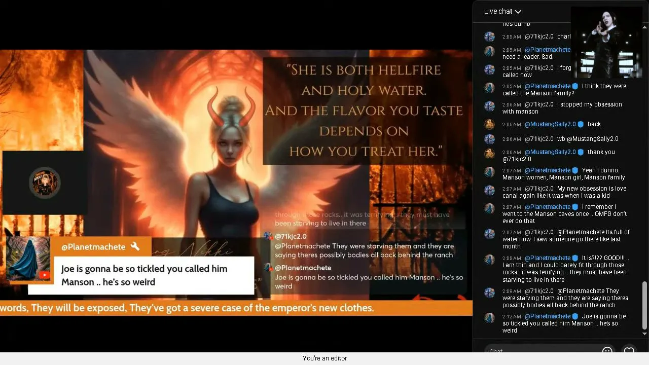Open MustangSally2.0's avatar on the 'back' message
This screenshot has width=649, height=365.
pos(489,124)
